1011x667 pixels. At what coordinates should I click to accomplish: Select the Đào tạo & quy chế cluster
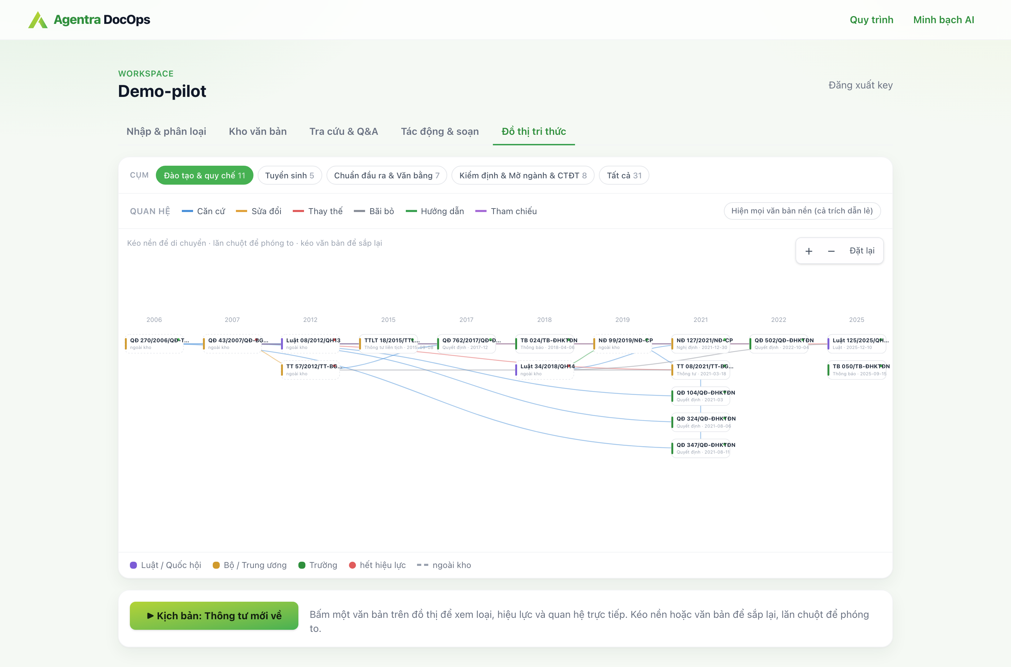click(x=205, y=175)
